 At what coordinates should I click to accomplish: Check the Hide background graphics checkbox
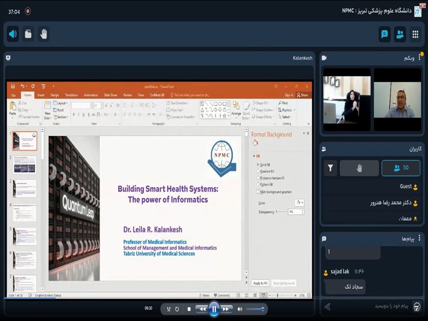[x=258, y=191]
